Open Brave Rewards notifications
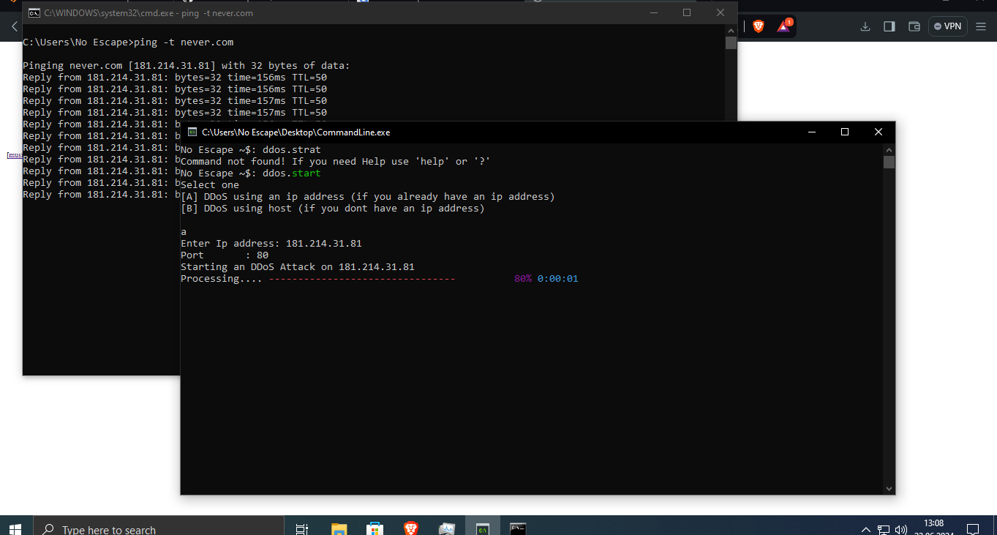Image resolution: width=997 pixels, height=535 pixels. [x=784, y=26]
